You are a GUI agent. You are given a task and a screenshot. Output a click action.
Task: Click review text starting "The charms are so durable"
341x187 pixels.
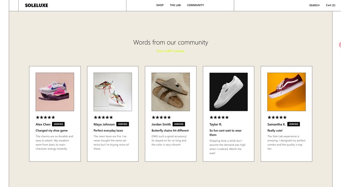[x=55, y=143]
